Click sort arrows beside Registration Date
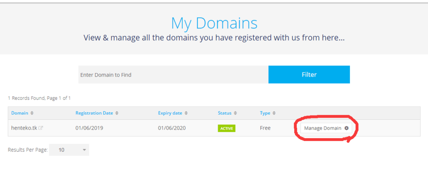 (117, 113)
